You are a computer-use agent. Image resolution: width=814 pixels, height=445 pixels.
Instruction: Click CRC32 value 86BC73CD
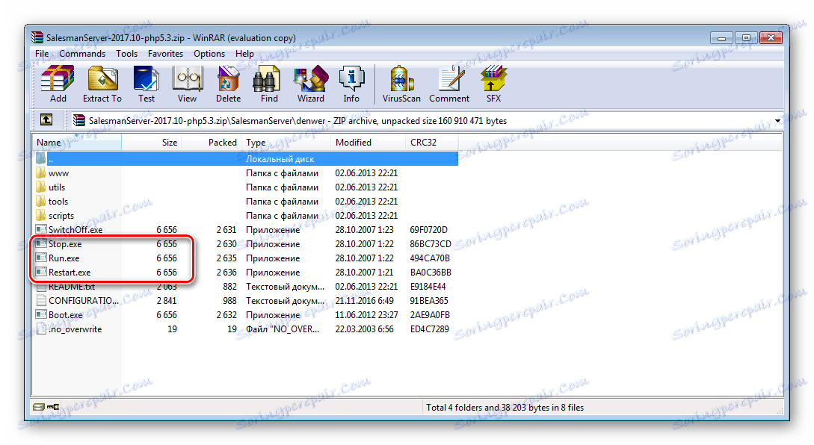431,243
